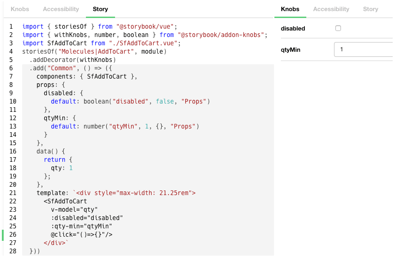Screen dimensions: 395x257
Task: Click the :disabled="disabled" attribute line
Action: [x=87, y=218]
